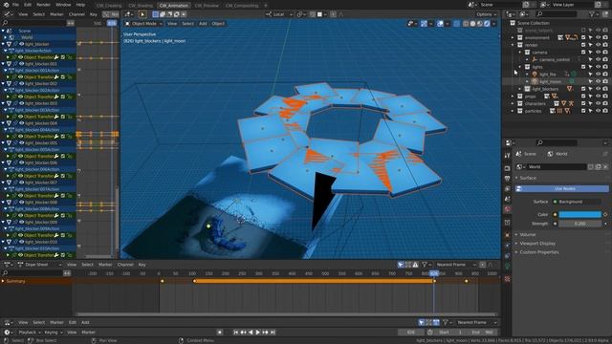Jump to the end frame button
This screenshot has width=612, height=344.
click(x=273, y=333)
